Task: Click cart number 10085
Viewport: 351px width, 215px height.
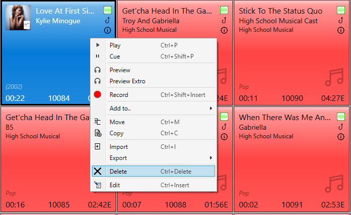Action: tap(59, 205)
